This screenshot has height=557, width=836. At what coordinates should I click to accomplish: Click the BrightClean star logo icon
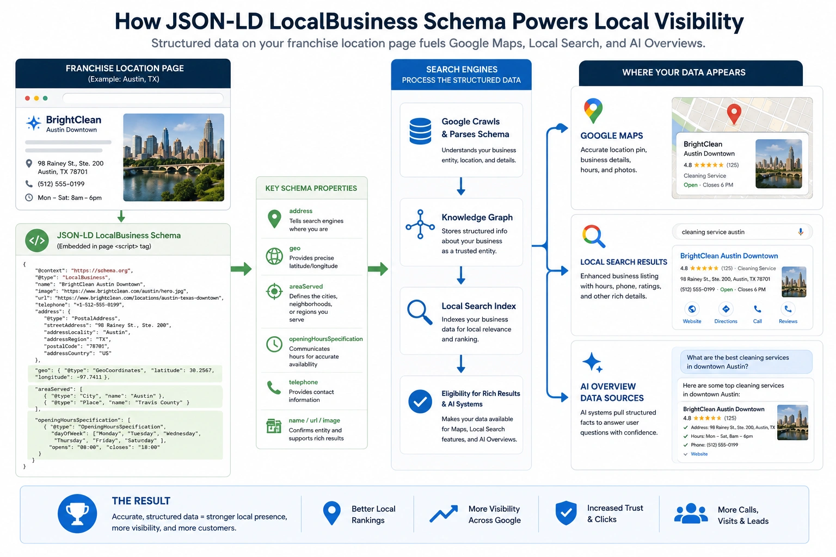[x=33, y=123]
